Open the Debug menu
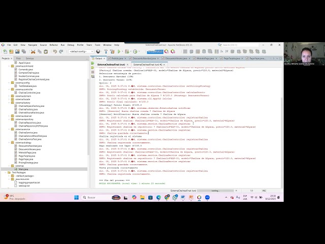 [x=71, y=45]
